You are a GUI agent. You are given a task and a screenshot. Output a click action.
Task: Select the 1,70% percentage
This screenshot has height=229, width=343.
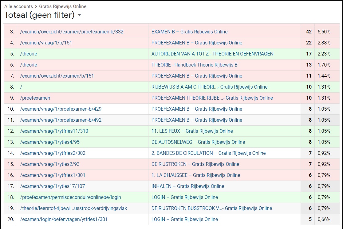[324, 65]
